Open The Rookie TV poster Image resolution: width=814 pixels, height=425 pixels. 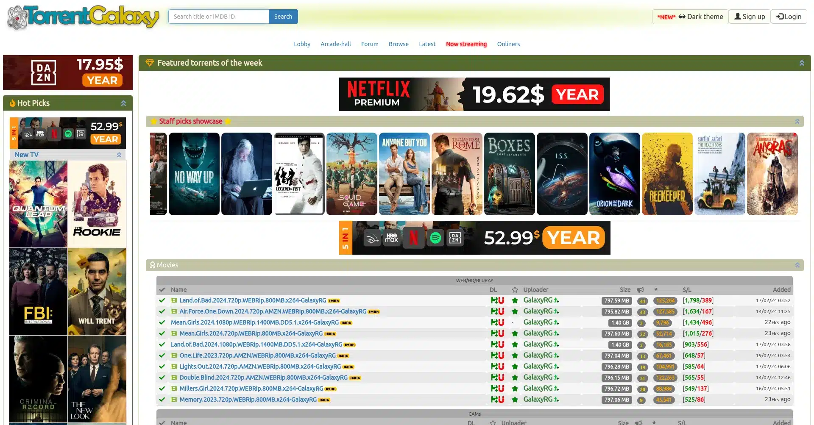click(97, 204)
